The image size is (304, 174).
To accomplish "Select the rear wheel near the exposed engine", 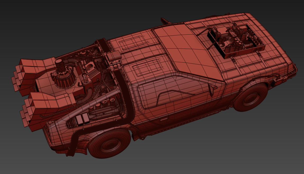I will pyautogui.click(x=109, y=144).
